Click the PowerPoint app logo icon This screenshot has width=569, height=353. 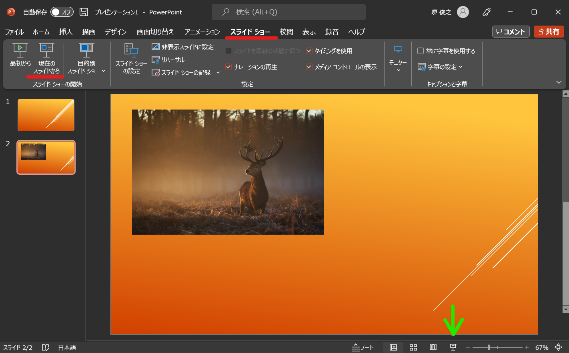(11, 12)
